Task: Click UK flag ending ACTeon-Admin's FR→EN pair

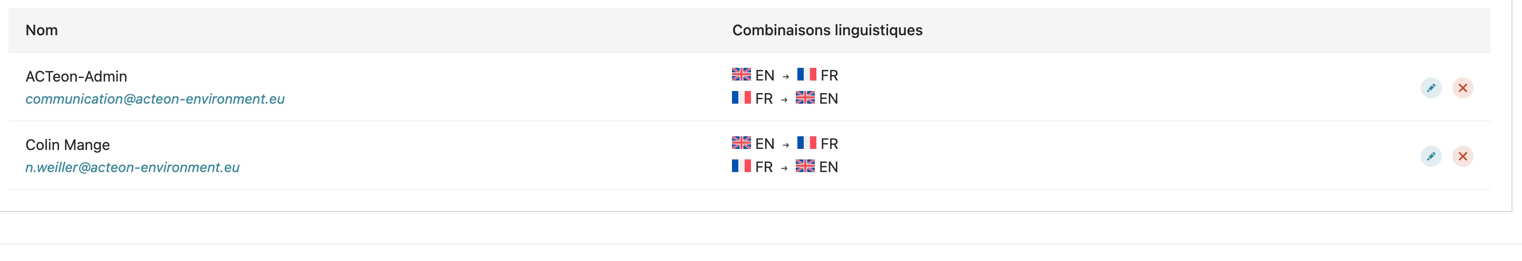Action: tap(805, 97)
